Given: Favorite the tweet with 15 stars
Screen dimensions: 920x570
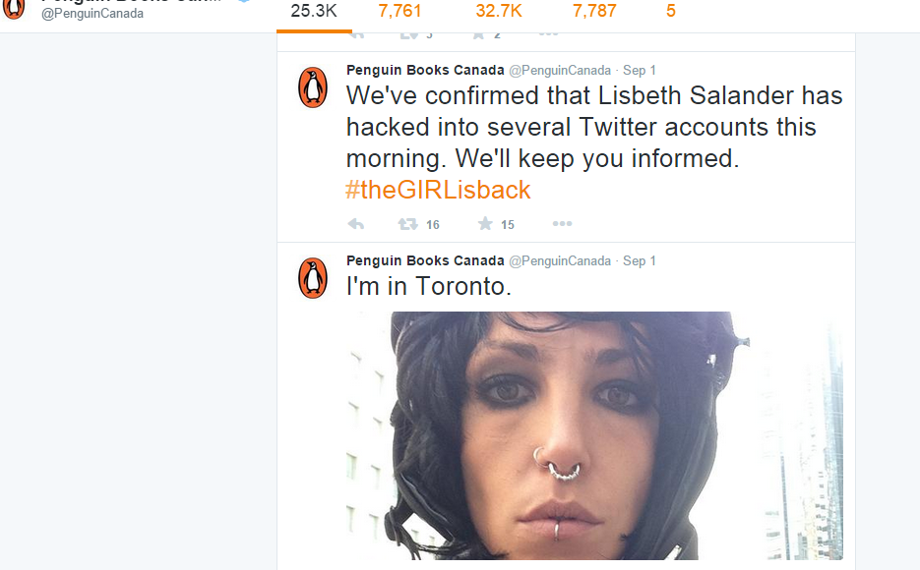Looking at the screenshot, I should [485, 223].
